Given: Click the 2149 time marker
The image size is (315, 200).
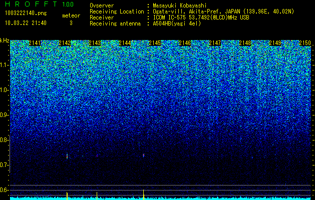Looking at the screenshot, I should click(x=275, y=43).
